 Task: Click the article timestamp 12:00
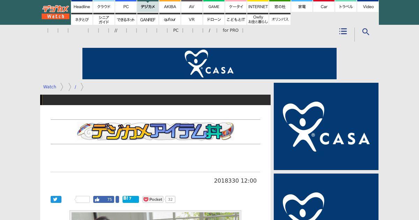(x=249, y=181)
